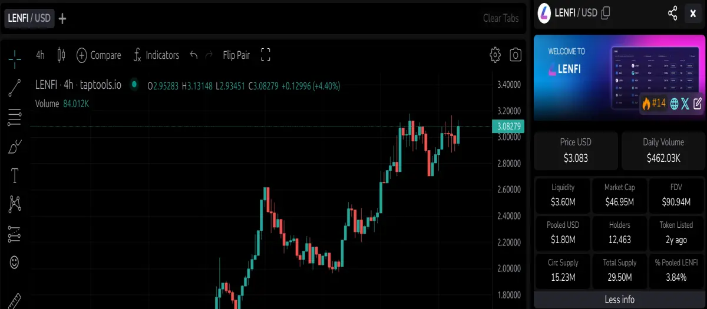The height and width of the screenshot is (309, 707).
Task: Click the Liquidity $3.60M card
Action: (563, 195)
